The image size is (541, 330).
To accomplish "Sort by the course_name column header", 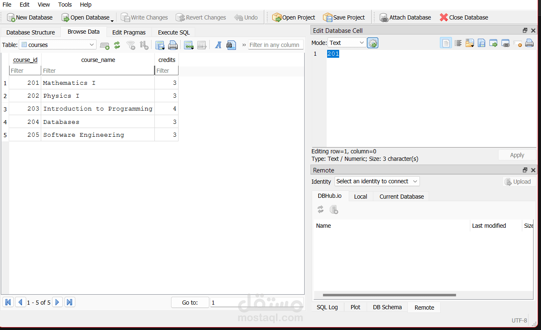I will (98, 59).
